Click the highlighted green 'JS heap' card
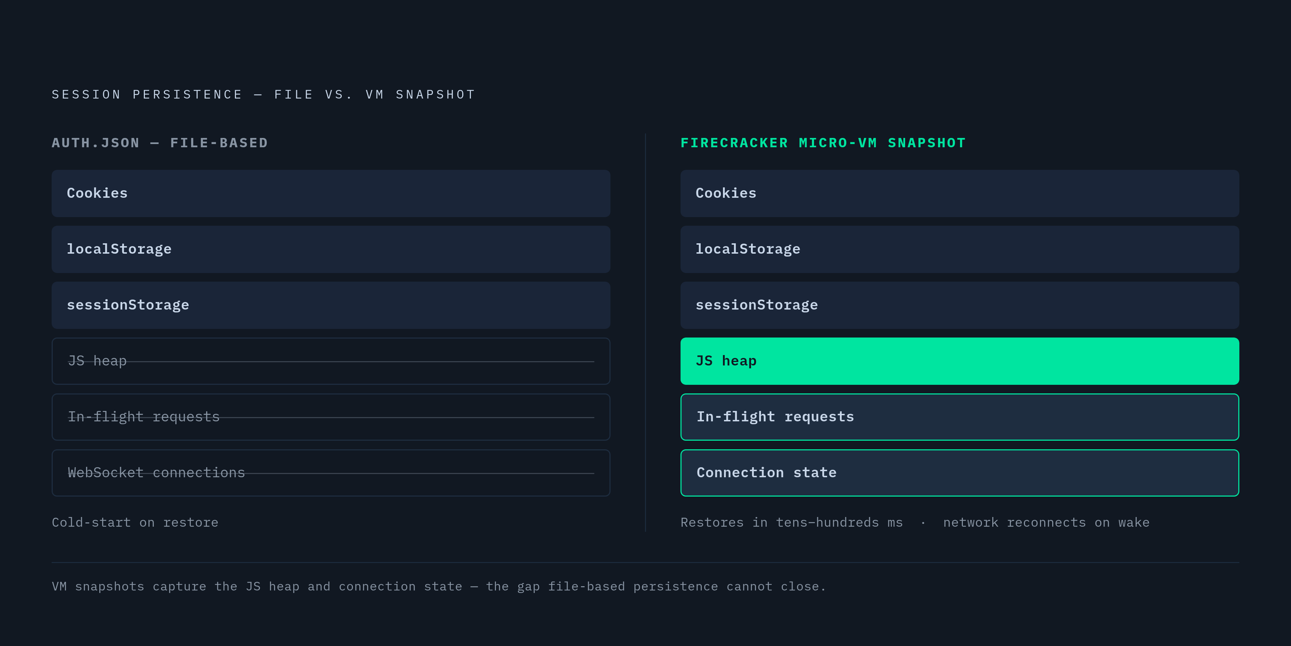Image resolution: width=1291 pixels, height=646 pixels. (960, 361)
